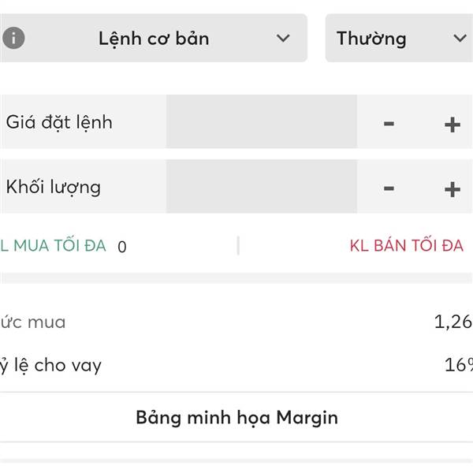
Task: Focus the Khối lượng input field
Action: click(261, 187)
